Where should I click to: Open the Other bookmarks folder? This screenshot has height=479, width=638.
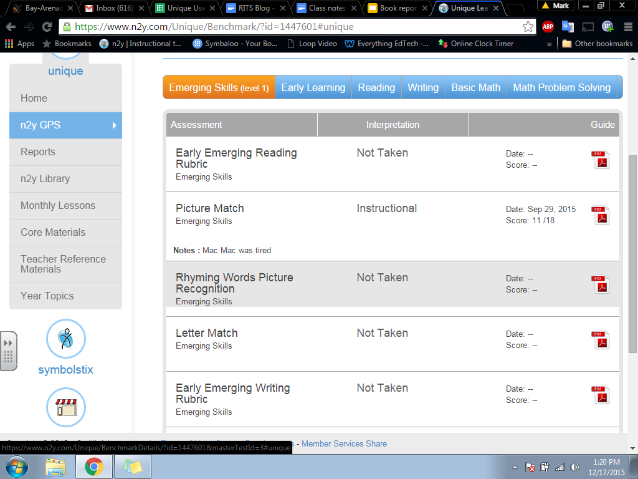click(x=598, y=44)
